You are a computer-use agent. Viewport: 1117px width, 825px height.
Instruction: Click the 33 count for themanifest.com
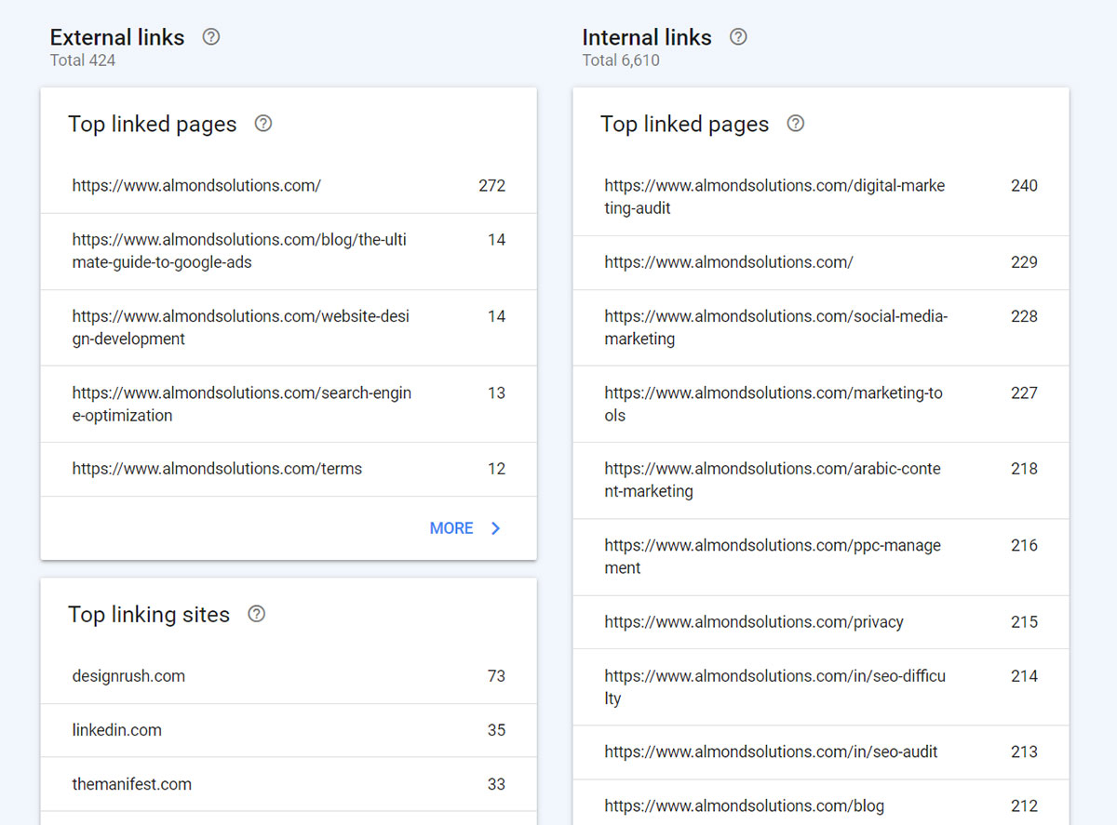496,784
